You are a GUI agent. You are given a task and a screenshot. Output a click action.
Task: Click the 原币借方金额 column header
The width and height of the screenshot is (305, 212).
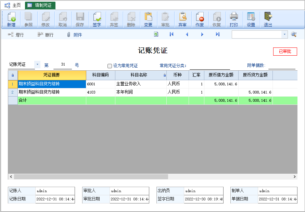(221, 75)
